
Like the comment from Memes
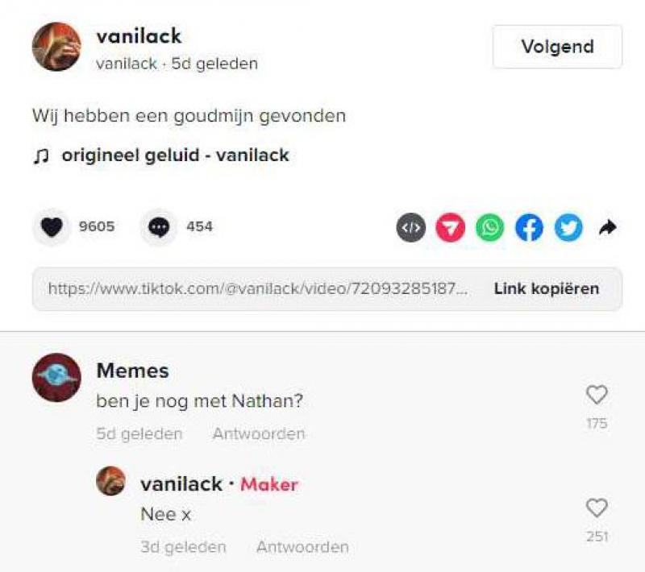[x=596, y=395]
